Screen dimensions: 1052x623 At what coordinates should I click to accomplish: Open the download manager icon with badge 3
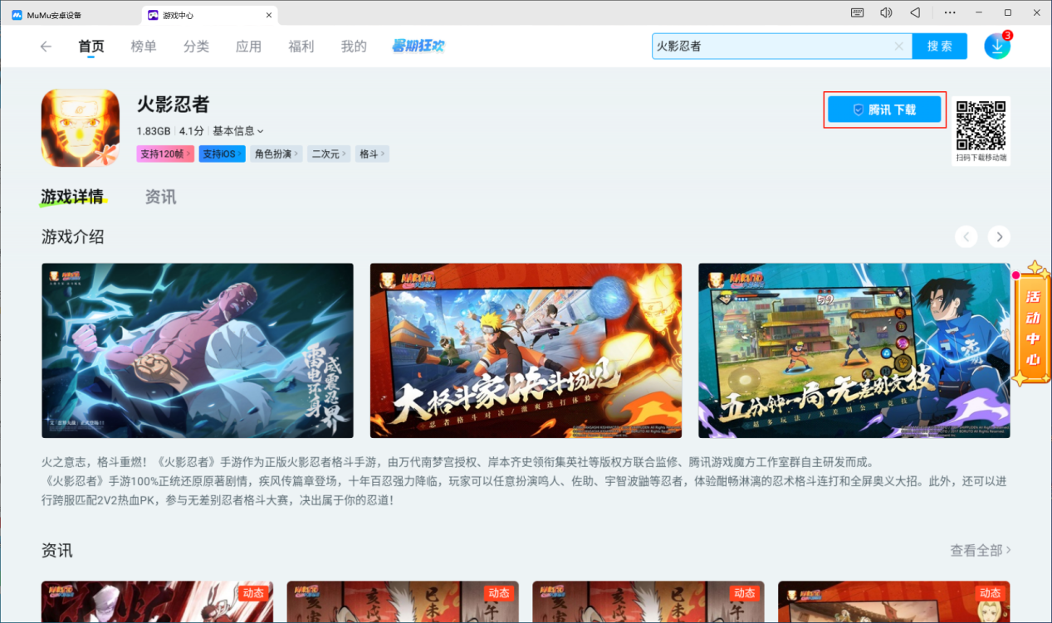996,46
